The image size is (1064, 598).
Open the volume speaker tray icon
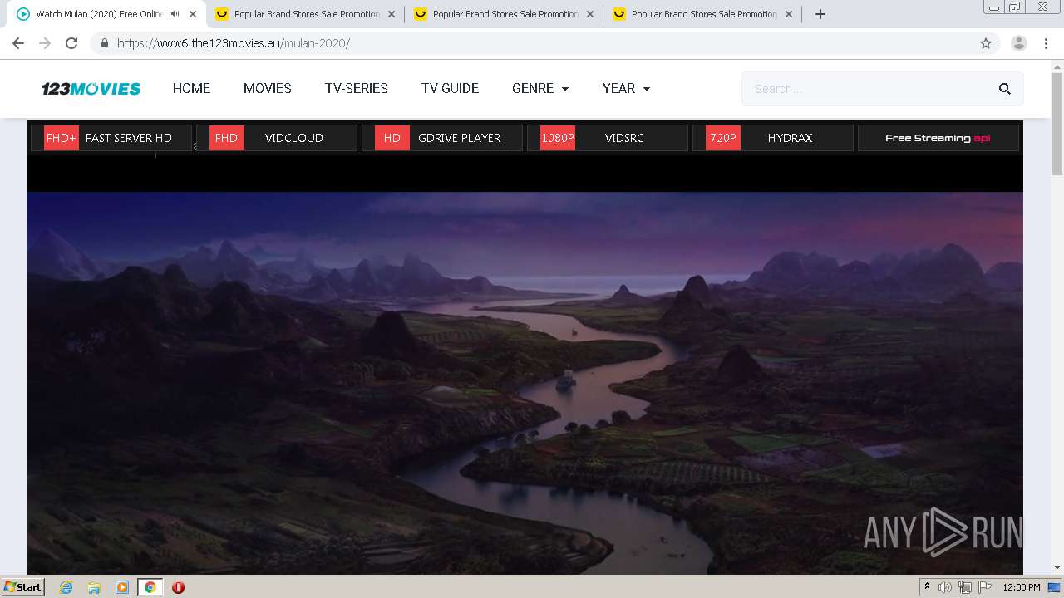coord(945,587)
